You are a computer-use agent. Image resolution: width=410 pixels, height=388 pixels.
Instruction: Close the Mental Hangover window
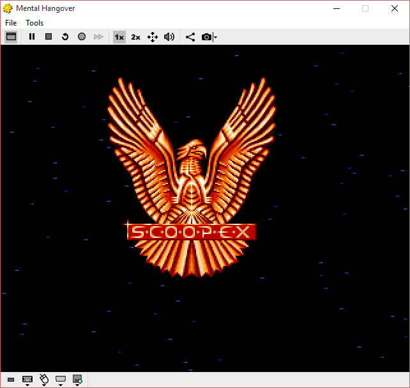point(395,8)
